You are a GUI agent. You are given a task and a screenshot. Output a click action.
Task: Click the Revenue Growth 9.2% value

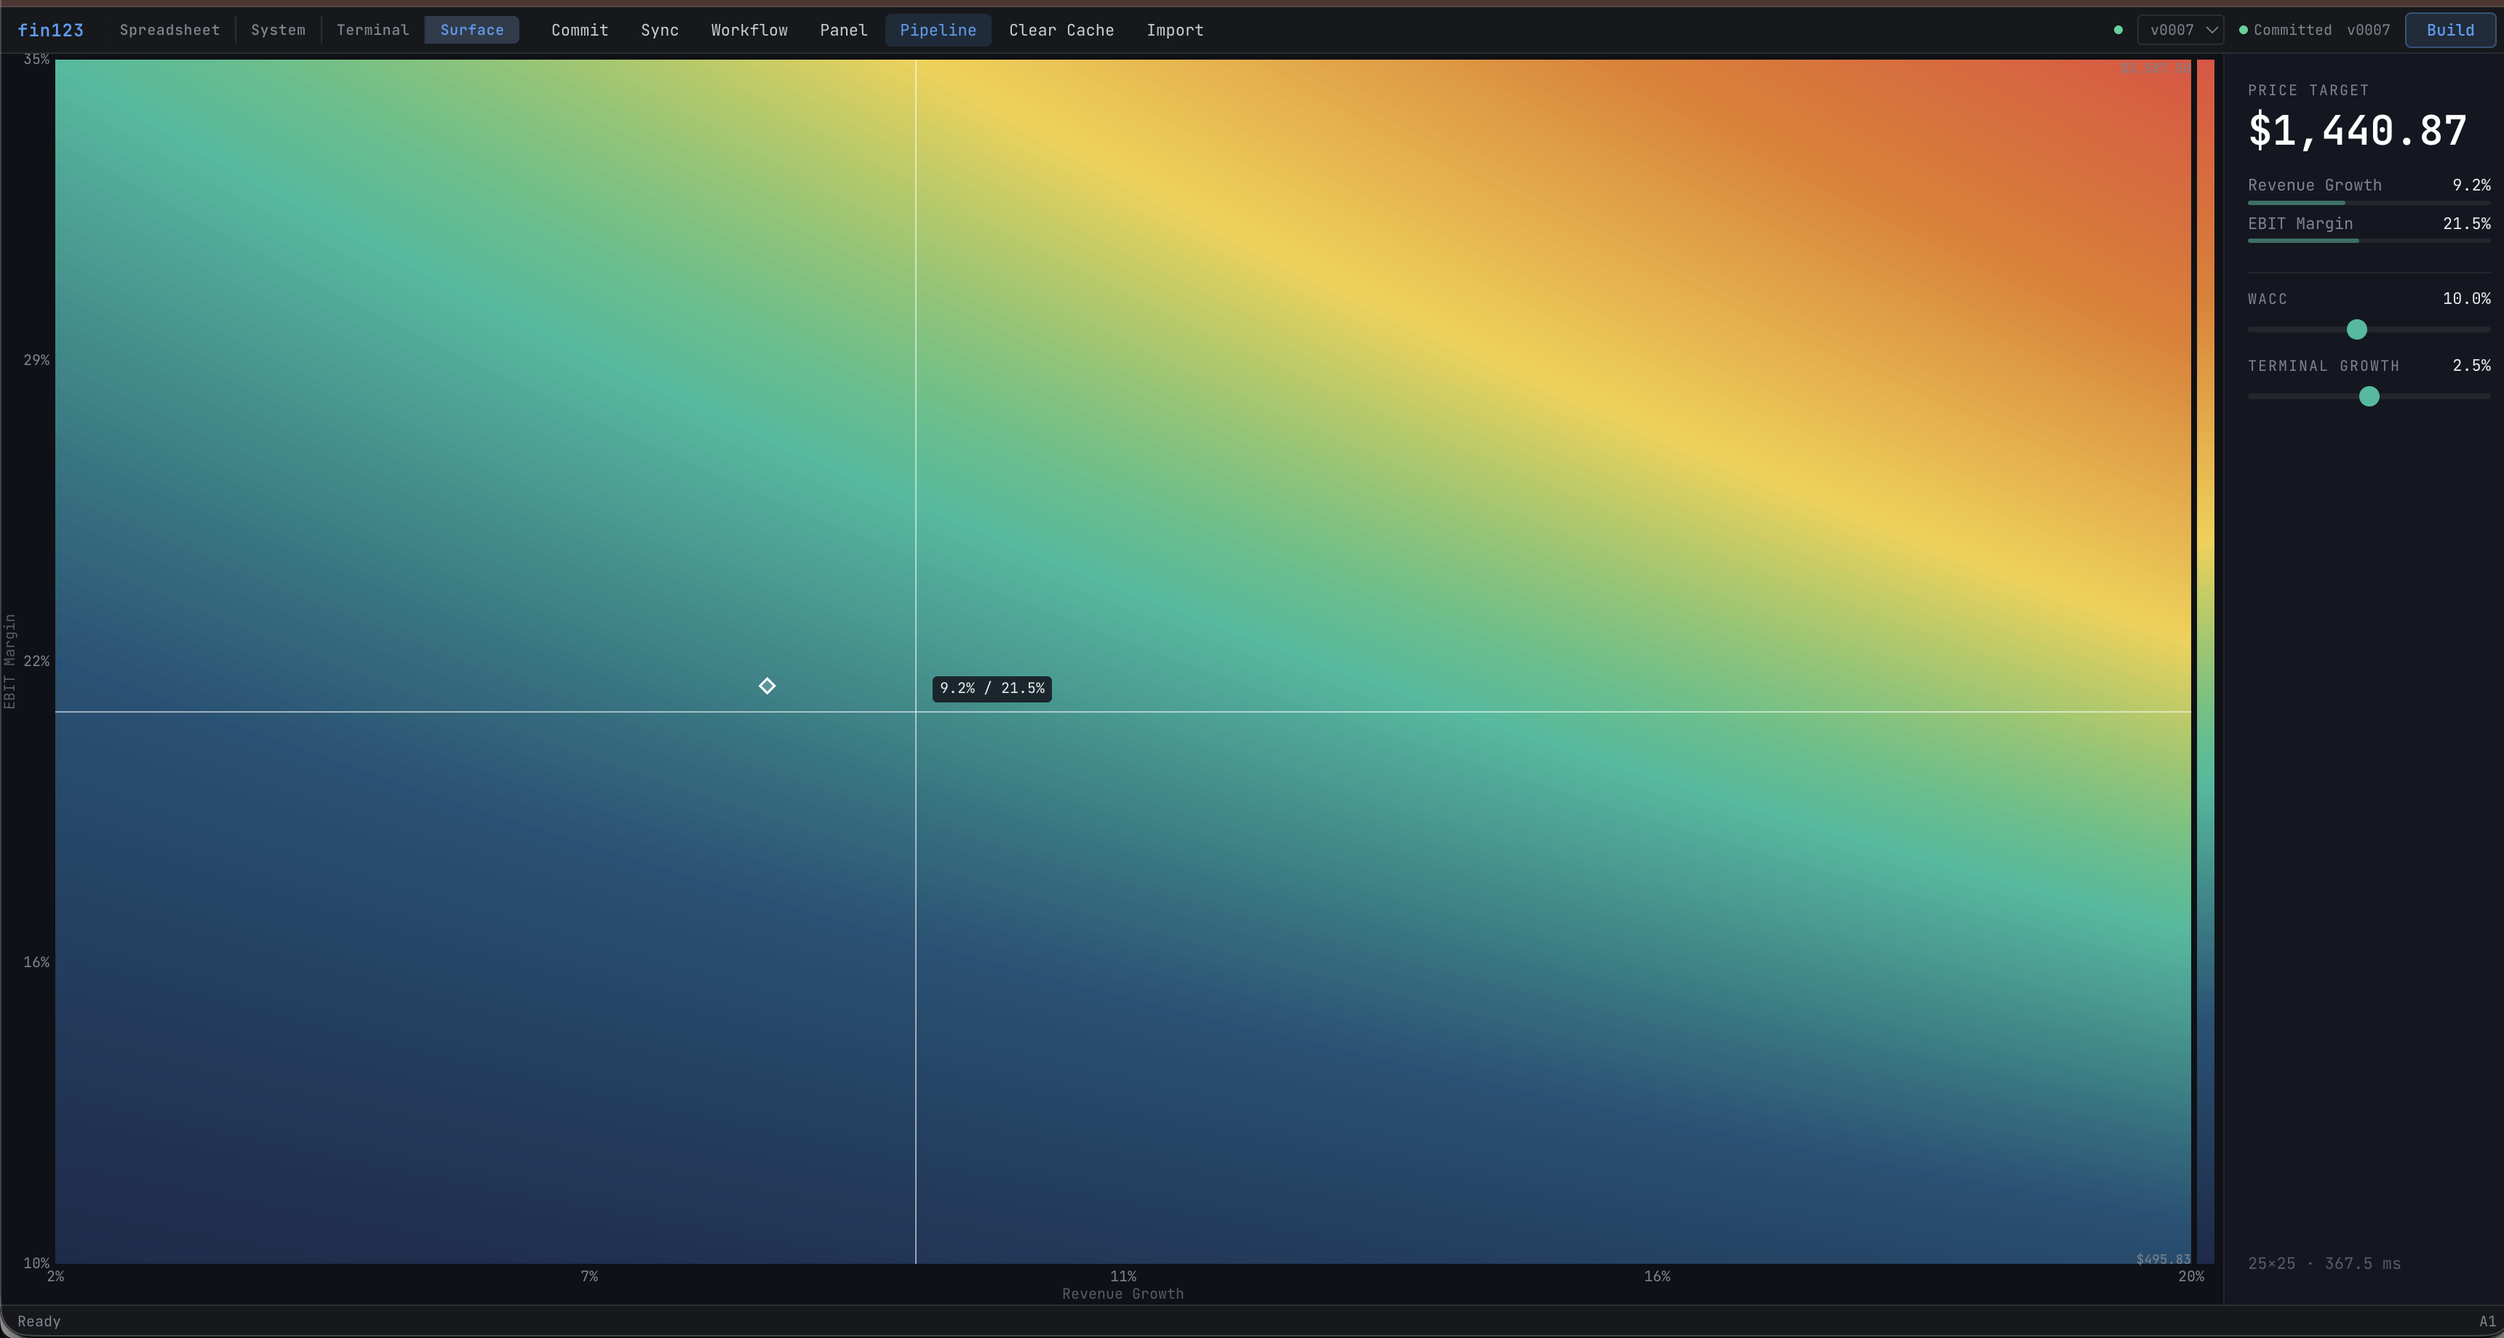2472,185
